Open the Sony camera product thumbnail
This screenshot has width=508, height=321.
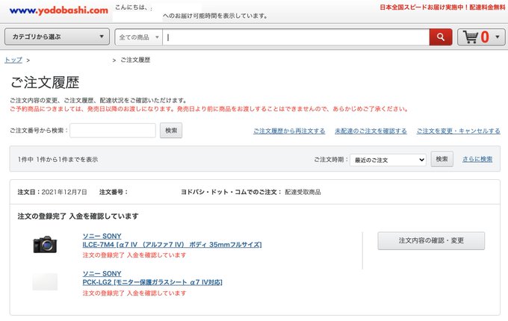(45, 244)
